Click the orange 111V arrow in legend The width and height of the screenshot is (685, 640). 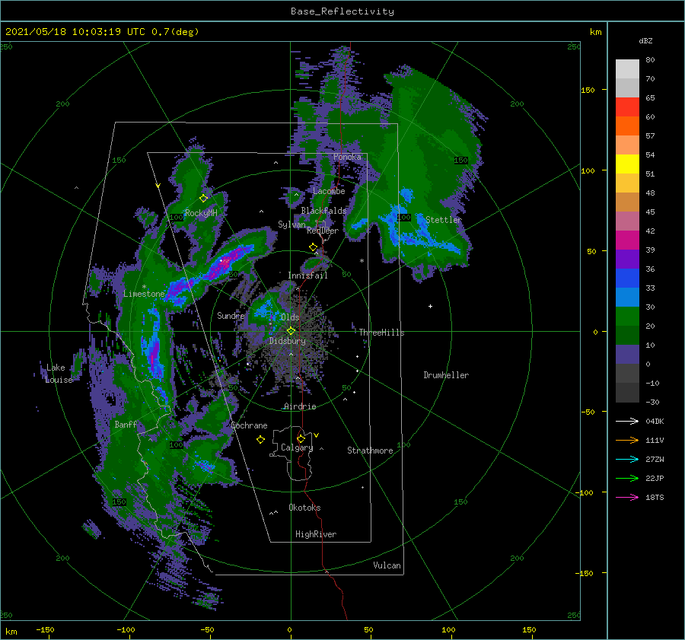627,441
